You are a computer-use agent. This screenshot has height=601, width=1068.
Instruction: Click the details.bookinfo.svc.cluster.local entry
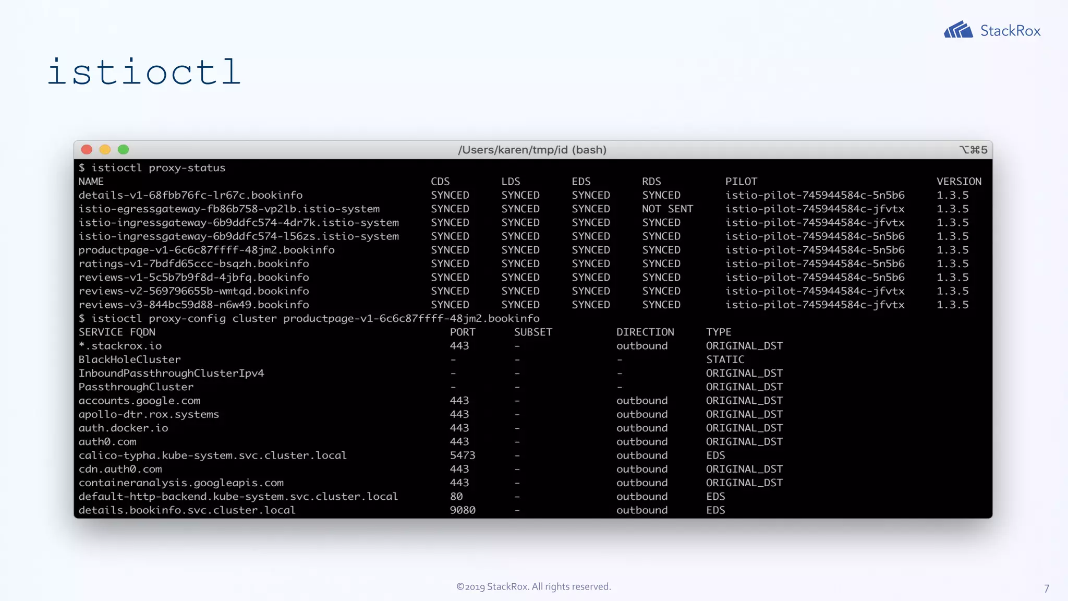pos(187,510)
